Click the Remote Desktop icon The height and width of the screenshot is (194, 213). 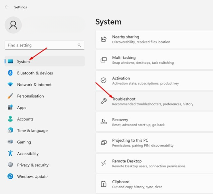point(104,163)
